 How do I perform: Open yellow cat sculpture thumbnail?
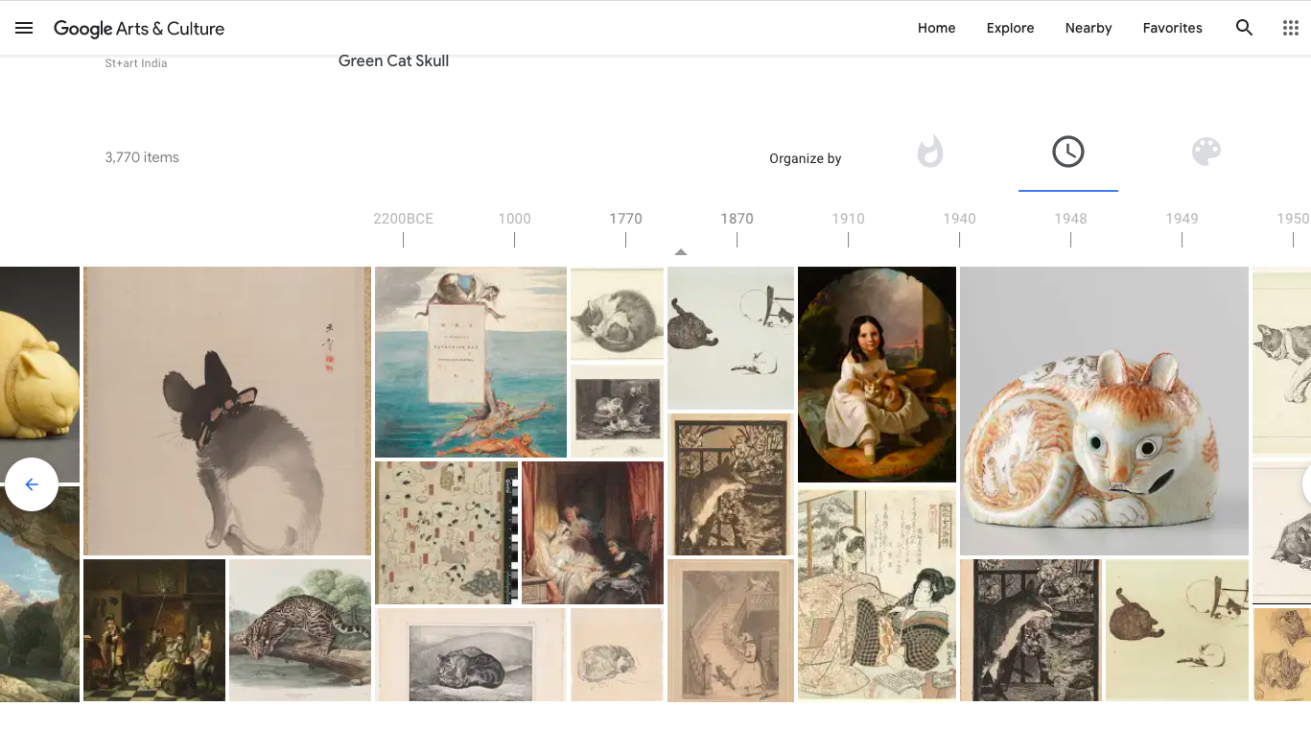click(39, 374)
